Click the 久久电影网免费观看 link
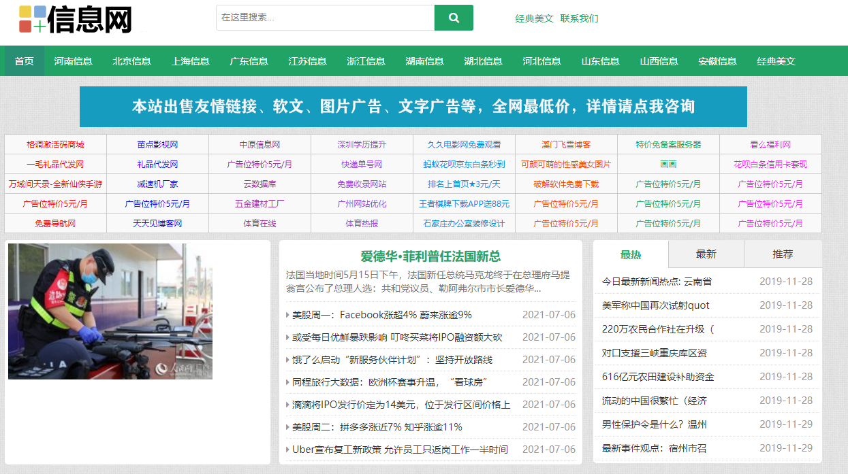Image resolution: width=848 pixels, height=474 pixels. point(464,145)
